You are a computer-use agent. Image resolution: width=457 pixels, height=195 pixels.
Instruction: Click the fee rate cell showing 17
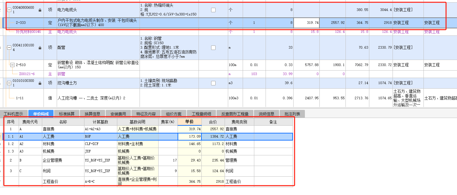[x=168, y=160]
